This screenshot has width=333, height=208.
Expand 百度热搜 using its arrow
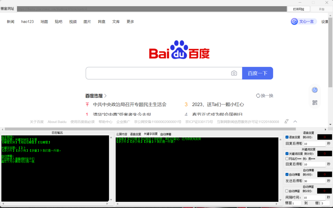click(105, 96)
